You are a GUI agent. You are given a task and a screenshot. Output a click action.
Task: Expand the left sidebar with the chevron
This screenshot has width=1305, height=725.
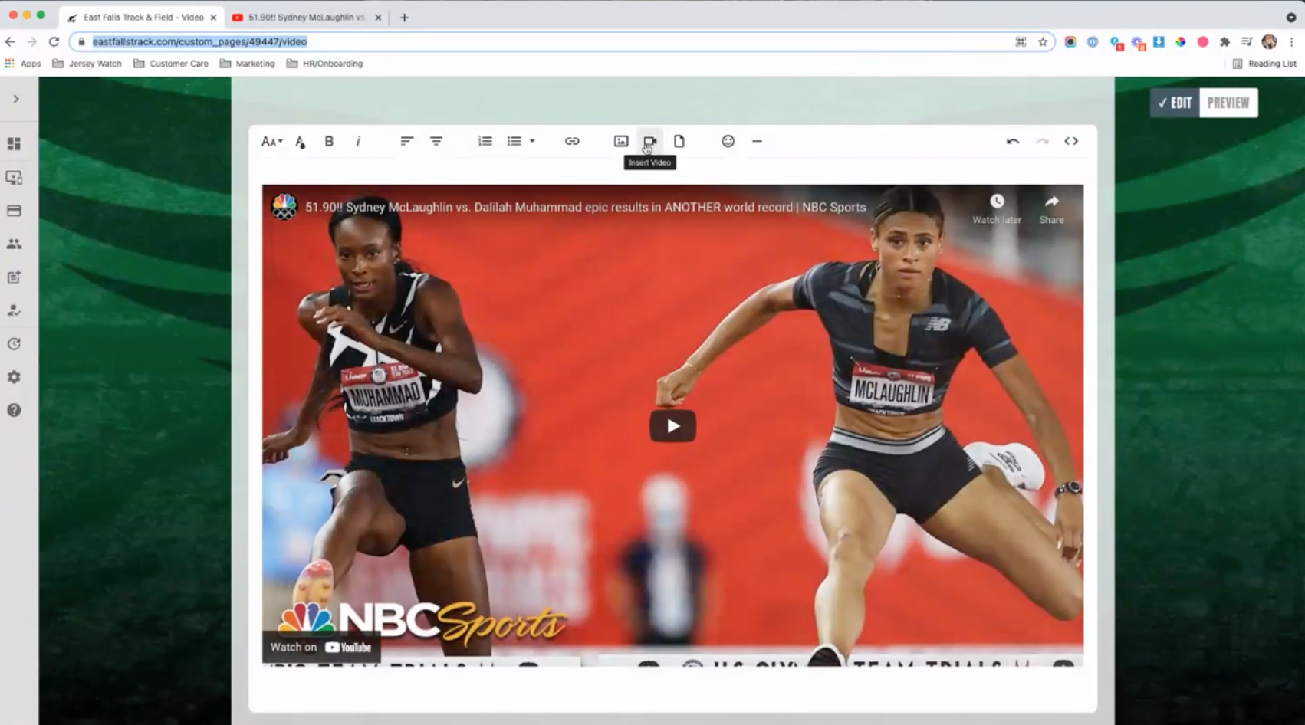[14, 98]
